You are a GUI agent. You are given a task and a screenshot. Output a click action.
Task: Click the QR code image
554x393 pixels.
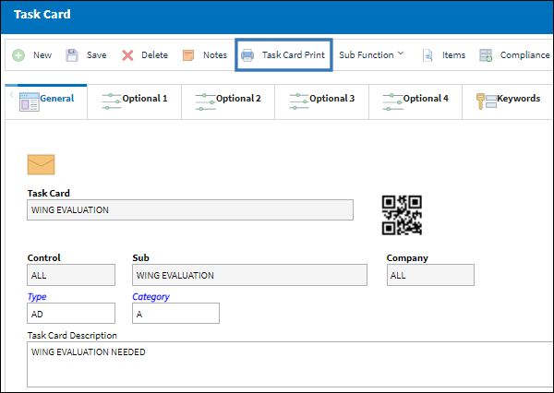pyautogui.click(x=402, y=215)
